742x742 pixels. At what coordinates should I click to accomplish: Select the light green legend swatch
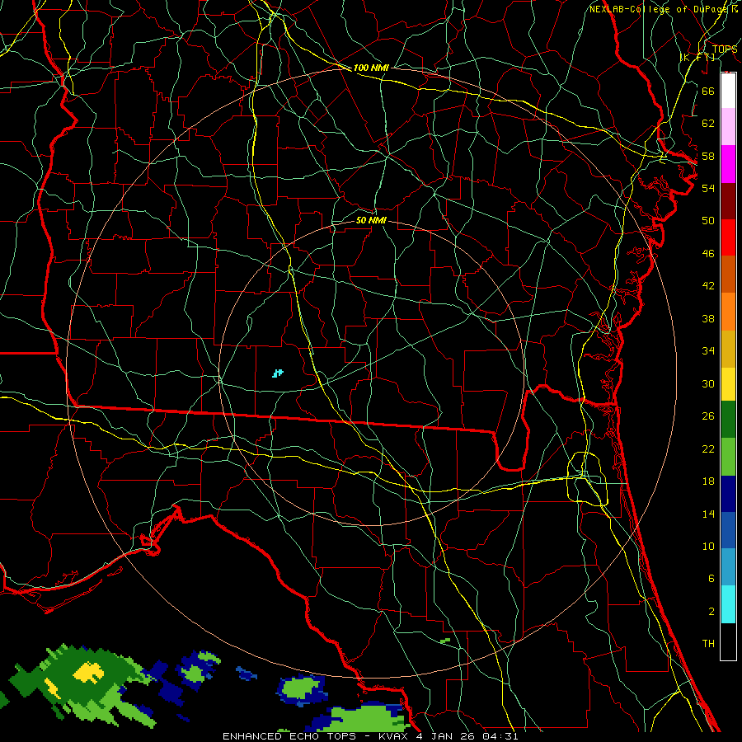click(x=728, y=457)
